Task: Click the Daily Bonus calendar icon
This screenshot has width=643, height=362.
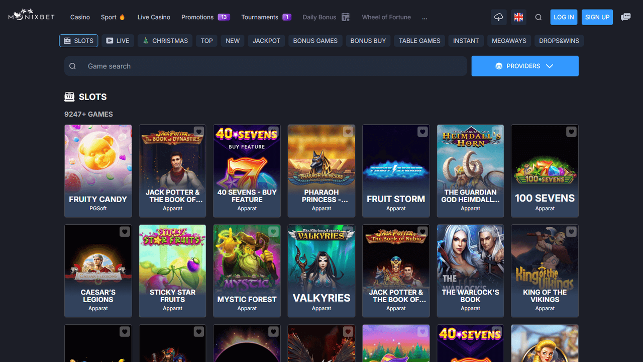Action: (346, 17)
